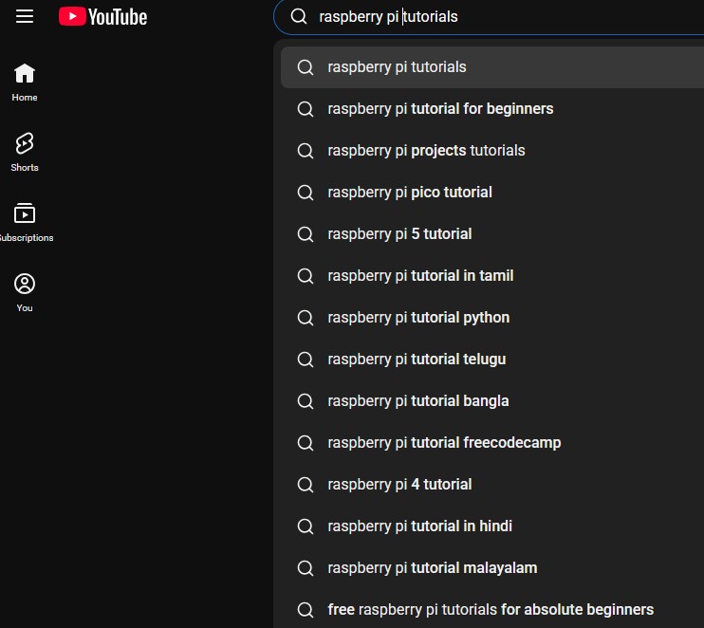Pick suggestion "raspberry pi tutorial malayalam"
Image resolution: width=704 pixels, height=628 pixels.
492,568
